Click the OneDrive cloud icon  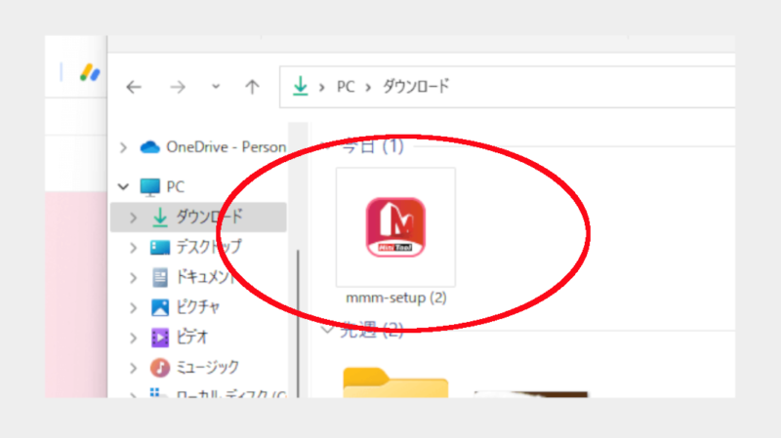[x=149, y=147]
